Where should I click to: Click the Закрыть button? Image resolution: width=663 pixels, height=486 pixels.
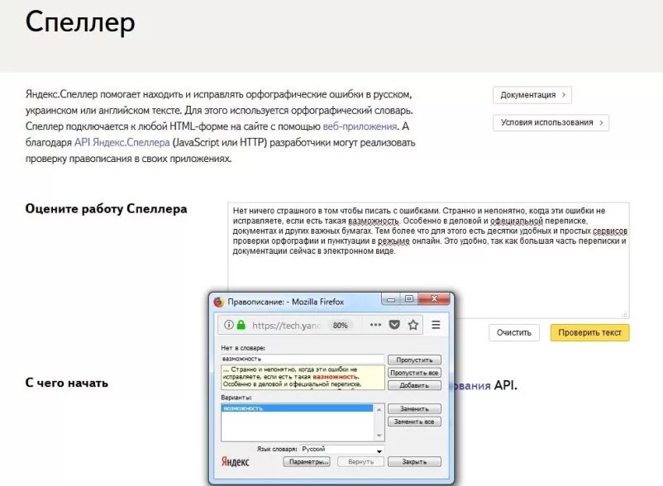(x=414, y=462)
